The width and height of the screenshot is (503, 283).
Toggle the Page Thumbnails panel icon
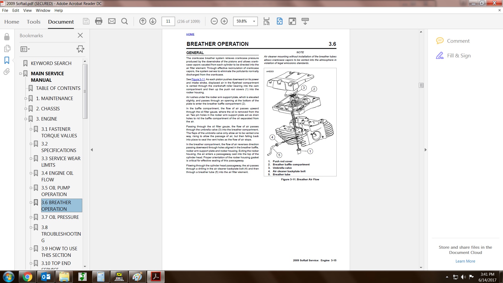(x=7, y=48)
